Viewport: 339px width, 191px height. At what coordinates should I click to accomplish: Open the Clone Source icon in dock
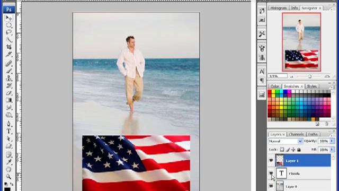coord(262,58)
